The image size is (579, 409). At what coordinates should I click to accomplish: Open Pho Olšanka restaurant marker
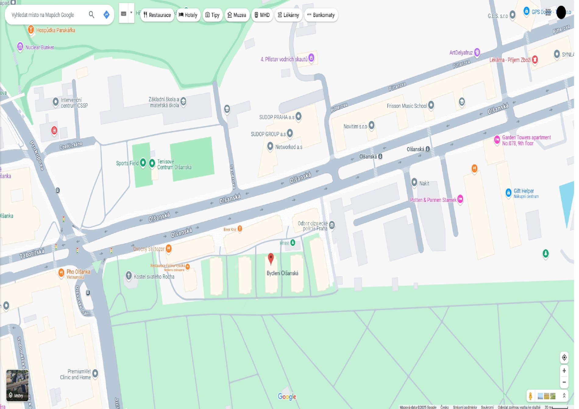tap(61, 272)
